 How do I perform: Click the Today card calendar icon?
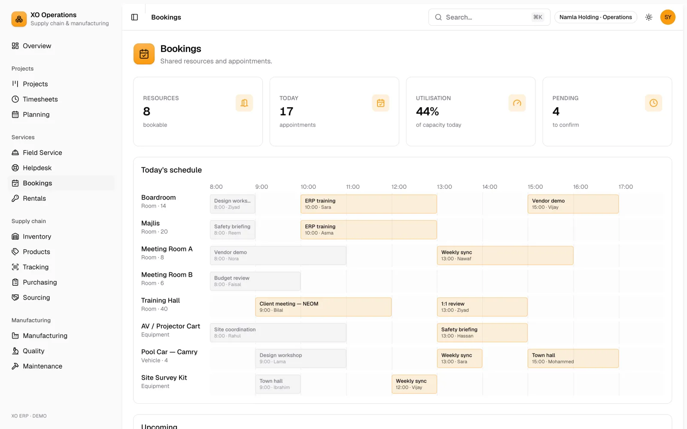click(380, 103)
